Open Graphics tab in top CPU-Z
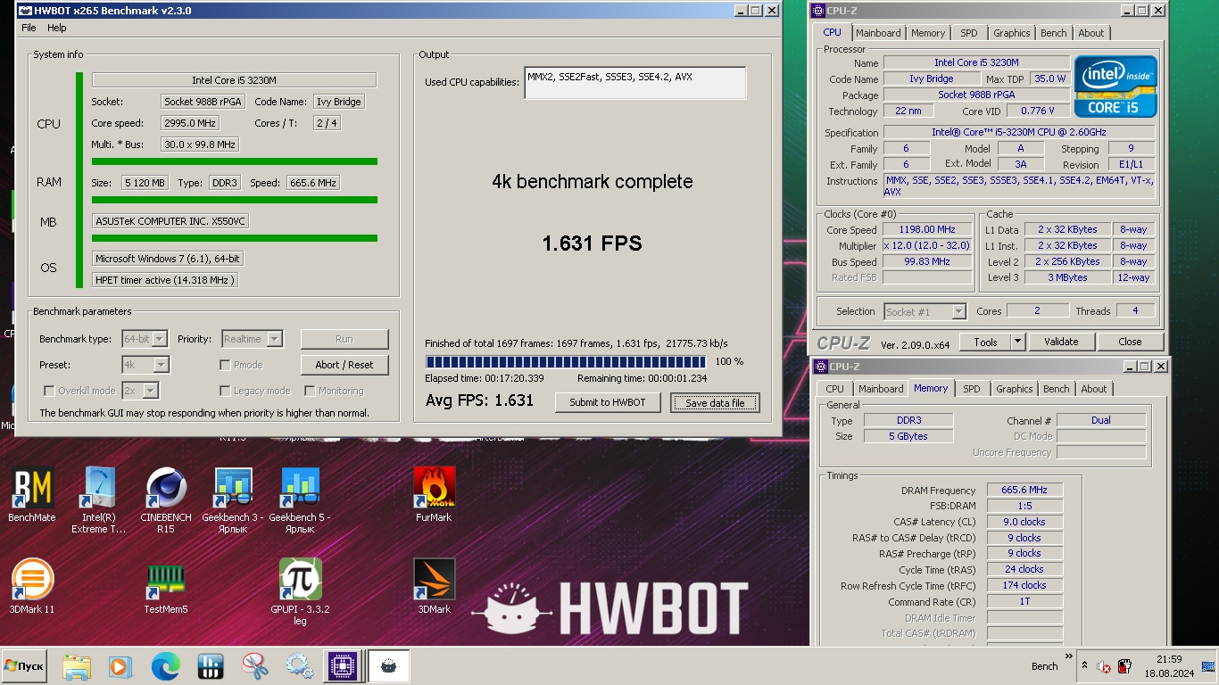This screenshot has height=685, width=1219. pos(1011,33)
